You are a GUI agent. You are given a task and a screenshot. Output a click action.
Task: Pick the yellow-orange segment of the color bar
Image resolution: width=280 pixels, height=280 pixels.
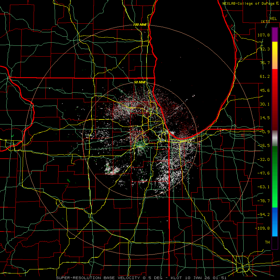coord(275,55)
